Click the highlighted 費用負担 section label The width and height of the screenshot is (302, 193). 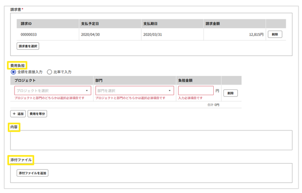click(x=17, y=65)
